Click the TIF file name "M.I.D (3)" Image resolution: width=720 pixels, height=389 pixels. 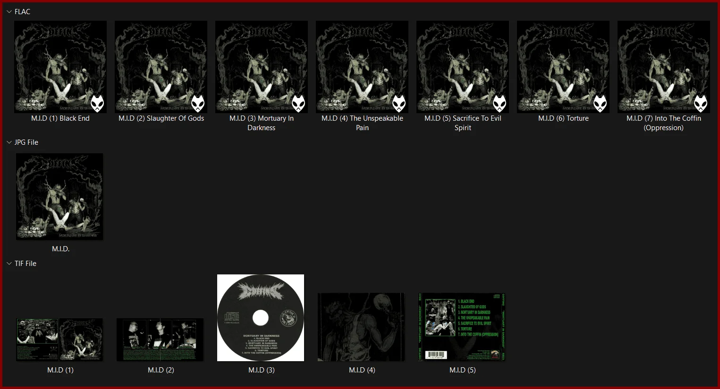tap(262, 370)
